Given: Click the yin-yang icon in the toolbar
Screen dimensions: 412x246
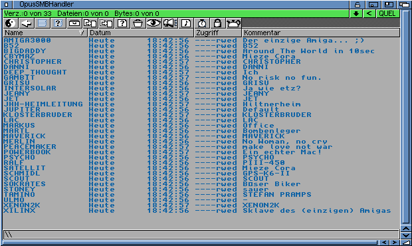Looking at the screenshot, I should (x=11, y=23).
